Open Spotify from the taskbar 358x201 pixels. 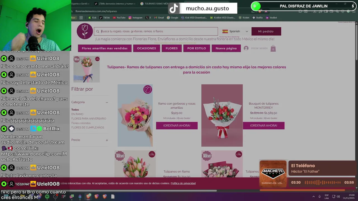point(47,197)
